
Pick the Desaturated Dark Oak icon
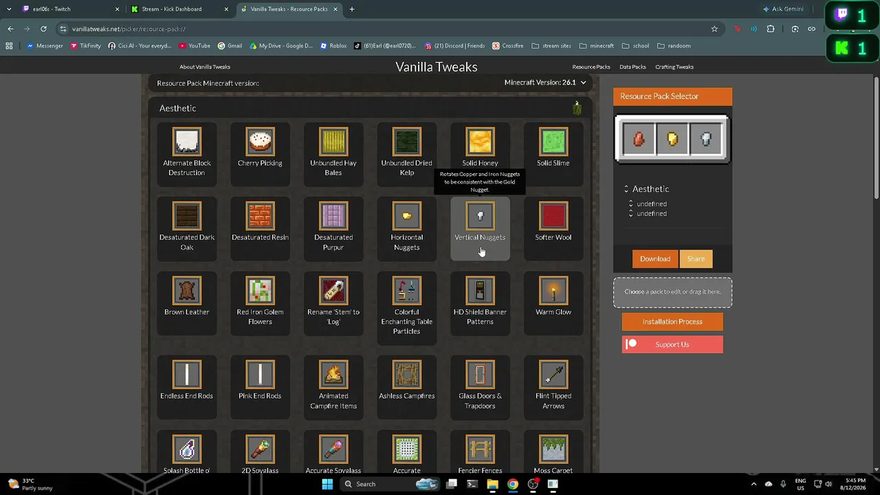pyautogui.click(x=187, y=217)
